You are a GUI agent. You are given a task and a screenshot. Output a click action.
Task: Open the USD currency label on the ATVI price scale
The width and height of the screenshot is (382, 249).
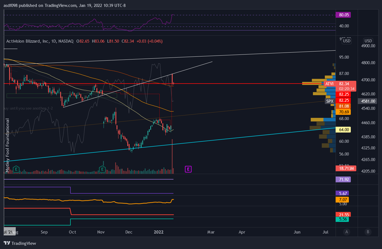click(x=347, y=41)
